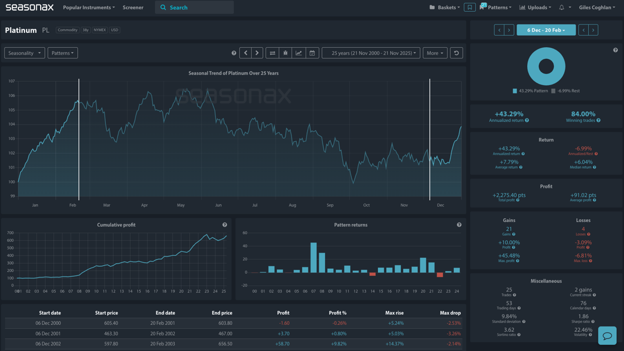Click the bookmark icon in the top bar

[x=469, y=7]
